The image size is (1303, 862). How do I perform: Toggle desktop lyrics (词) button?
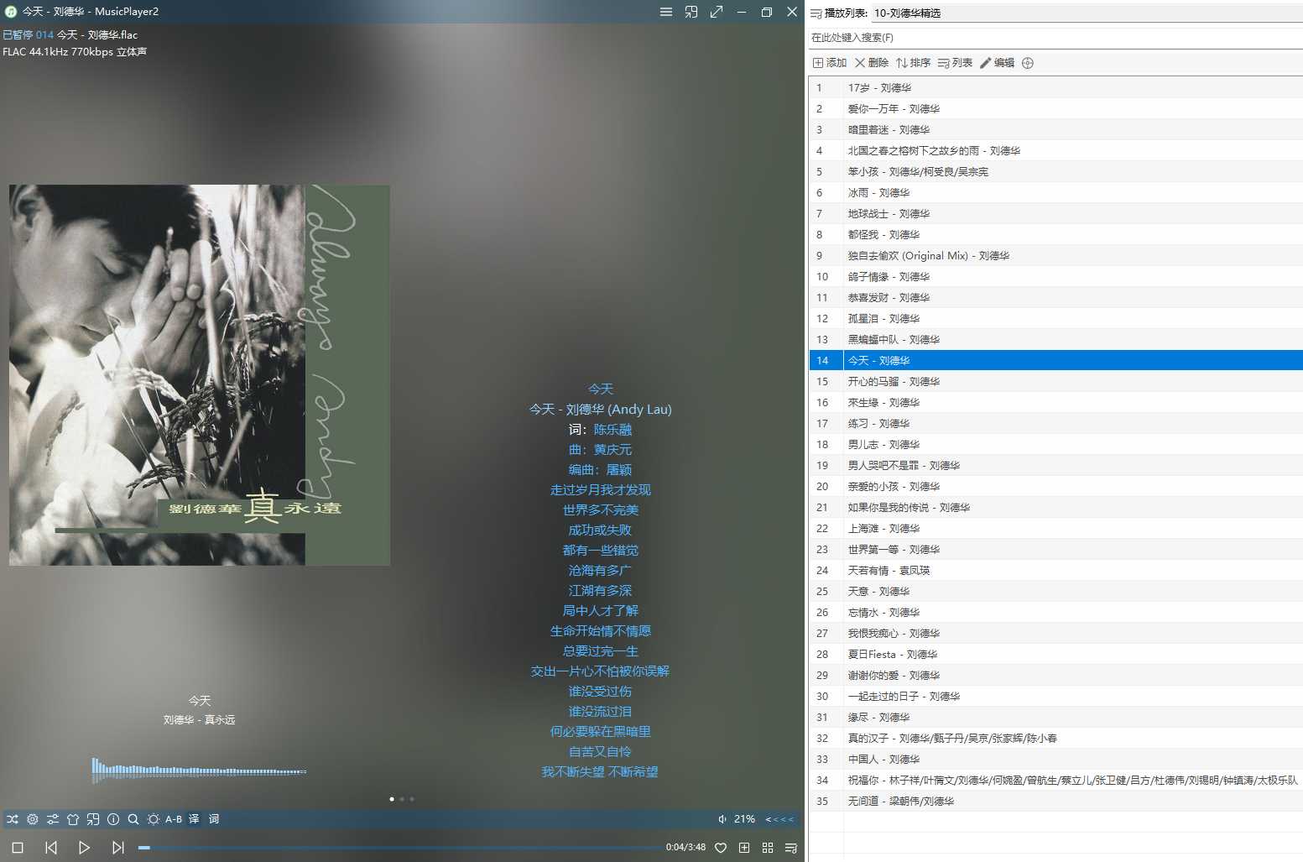click(214, 819)
